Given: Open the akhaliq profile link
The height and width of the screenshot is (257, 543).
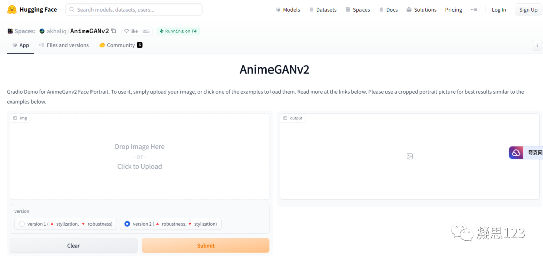Looking at the screenshot, I should pyautogui.click(x=56, y=31).
